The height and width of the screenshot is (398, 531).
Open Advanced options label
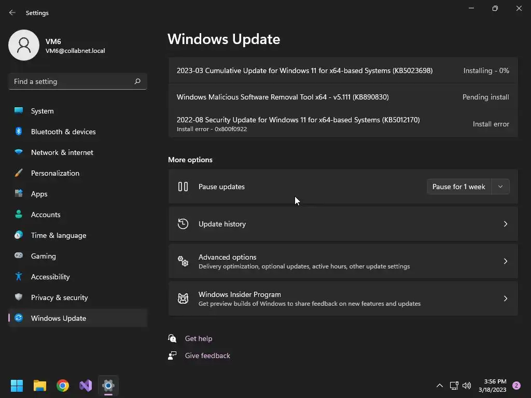coord(227,257)
